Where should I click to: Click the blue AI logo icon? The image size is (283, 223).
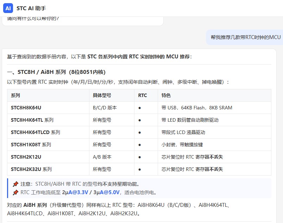pos(8,8)
